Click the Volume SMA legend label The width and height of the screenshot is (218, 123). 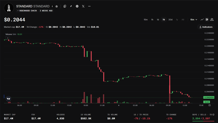pyautogui.click(x=11, y=35)
